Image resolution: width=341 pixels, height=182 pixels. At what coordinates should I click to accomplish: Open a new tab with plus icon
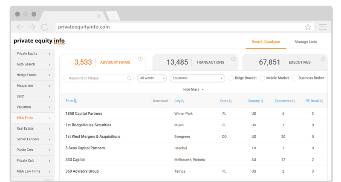113,16
